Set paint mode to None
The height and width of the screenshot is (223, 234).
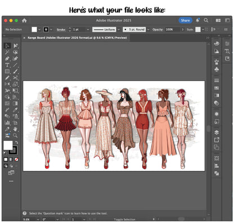click(16, 159)
